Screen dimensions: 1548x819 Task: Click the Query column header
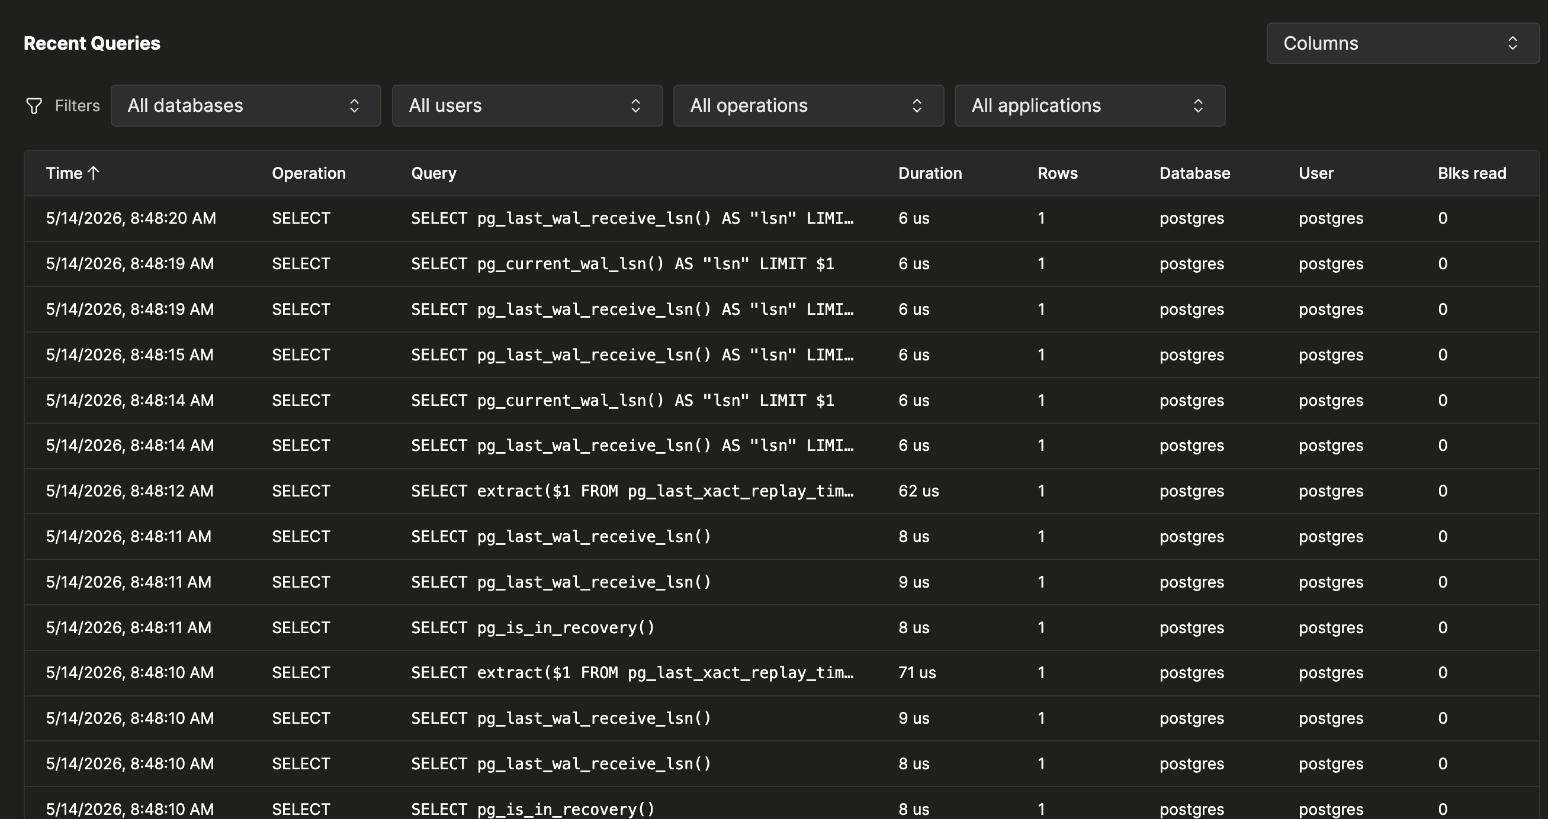[x=434, y=173]
